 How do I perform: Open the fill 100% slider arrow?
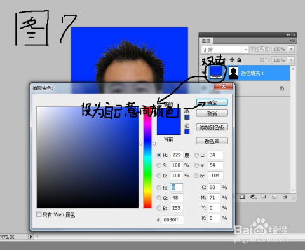click(292, 60)
